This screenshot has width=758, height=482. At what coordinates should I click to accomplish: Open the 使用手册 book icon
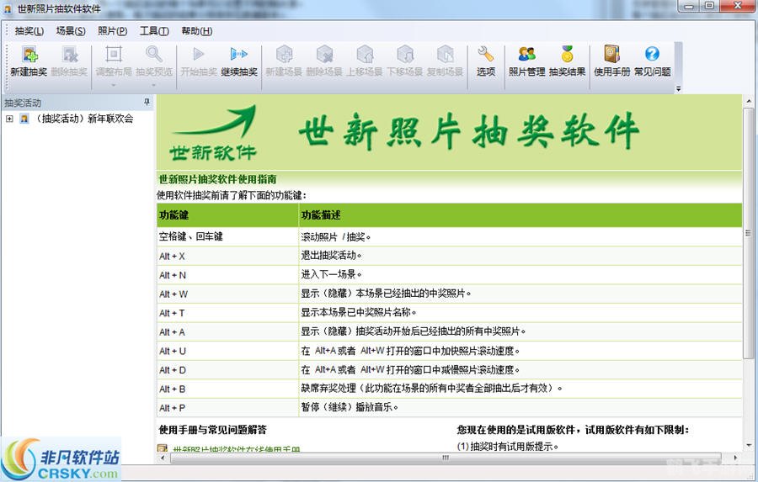point(612,54)
